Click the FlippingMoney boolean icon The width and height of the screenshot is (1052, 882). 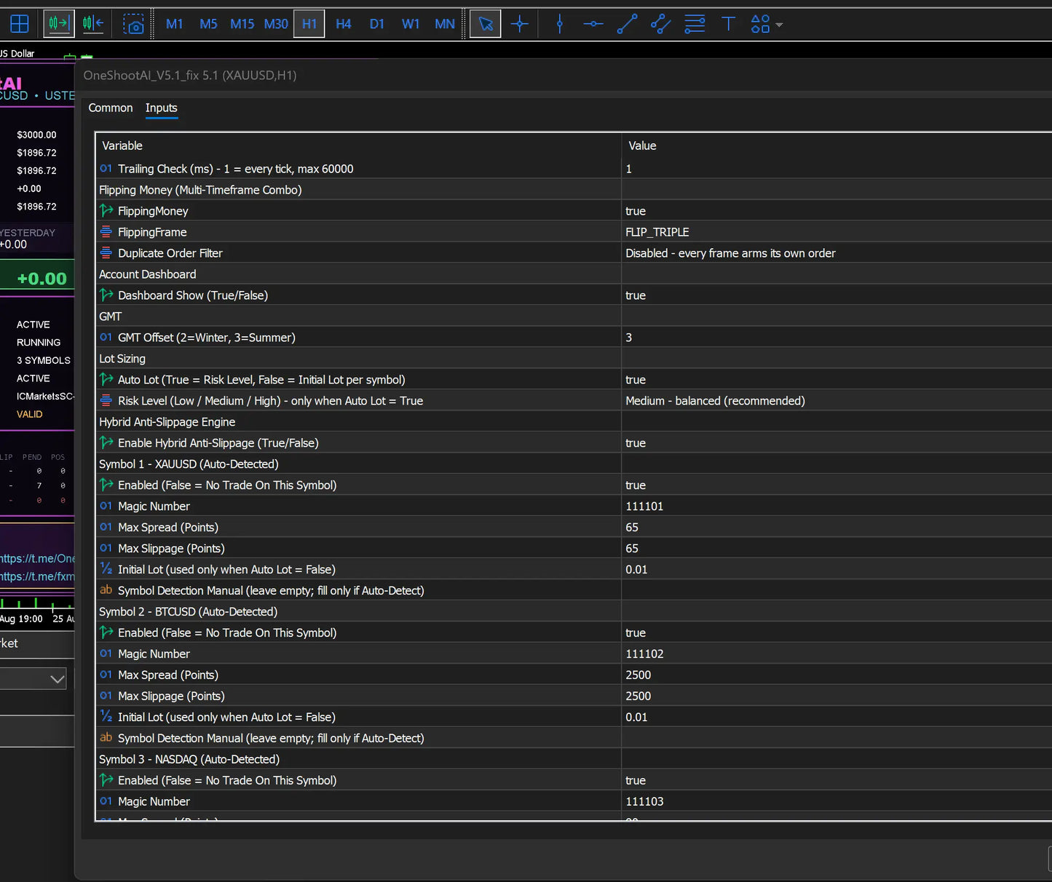106,211
